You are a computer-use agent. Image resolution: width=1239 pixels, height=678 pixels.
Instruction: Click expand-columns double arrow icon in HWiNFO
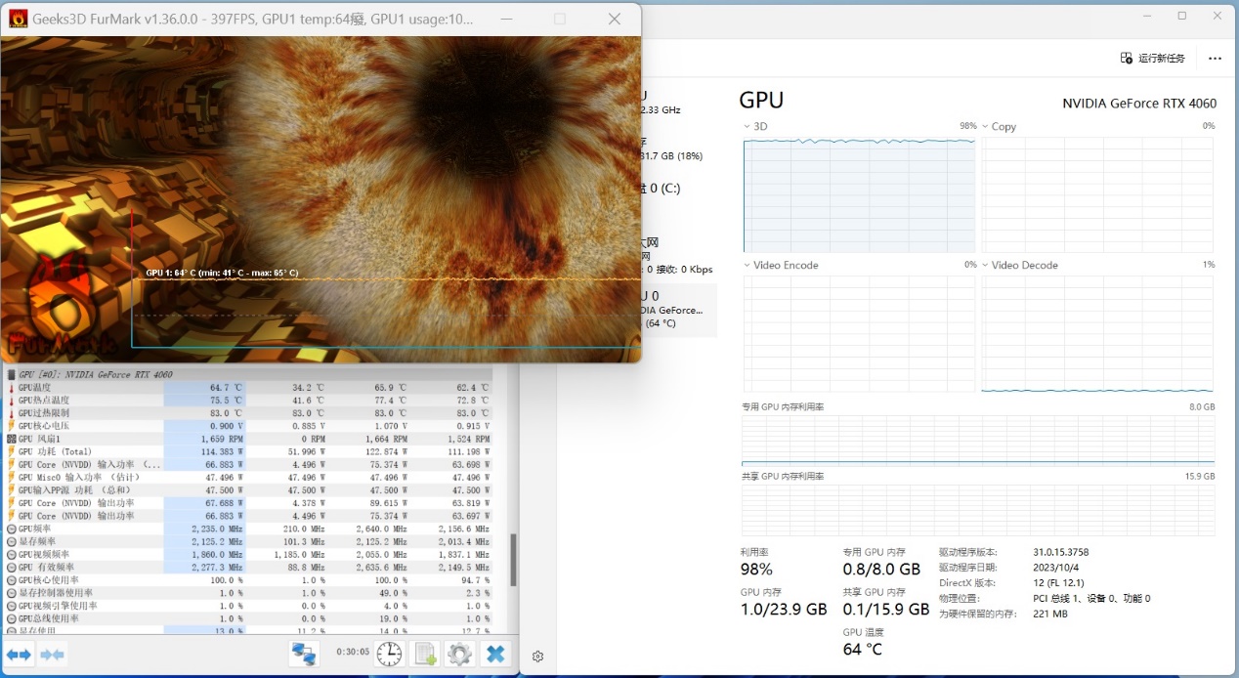[x=19, y=654]
